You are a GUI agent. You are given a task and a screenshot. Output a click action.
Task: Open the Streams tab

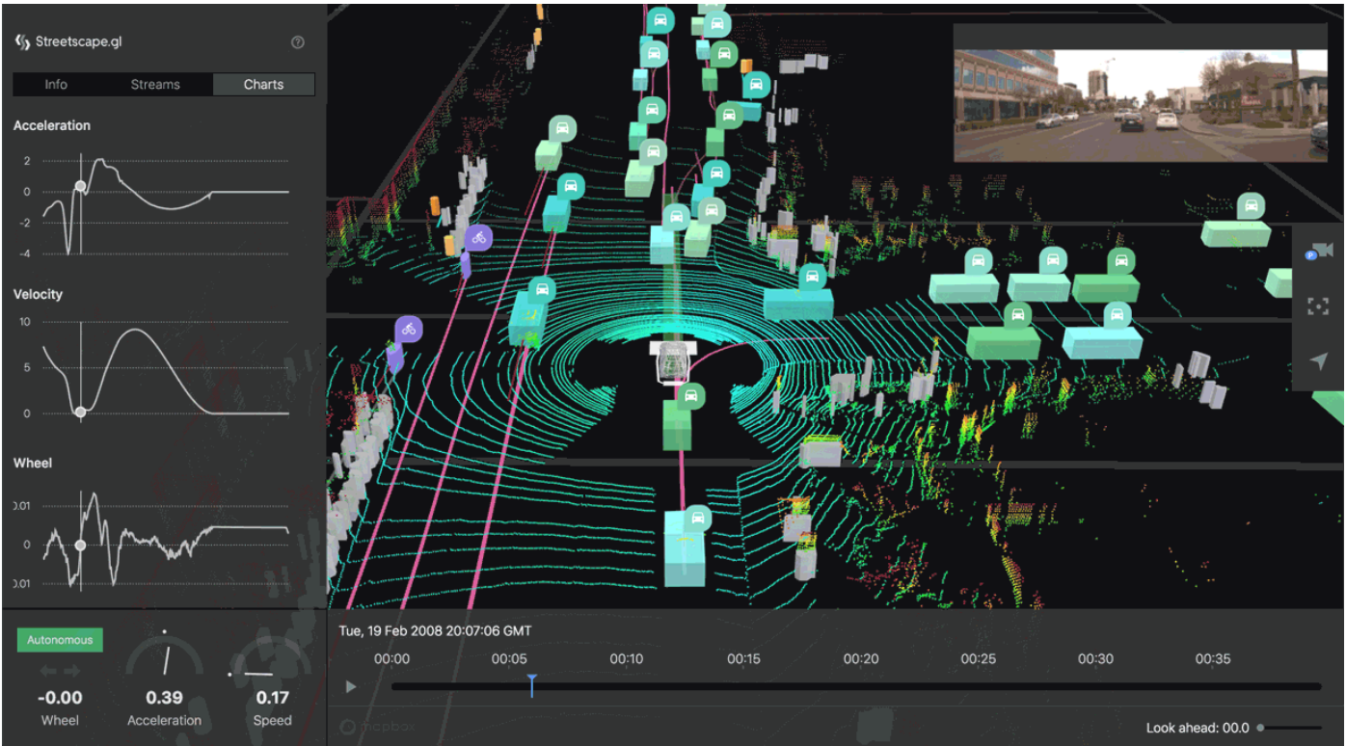[x=155, y=85]
